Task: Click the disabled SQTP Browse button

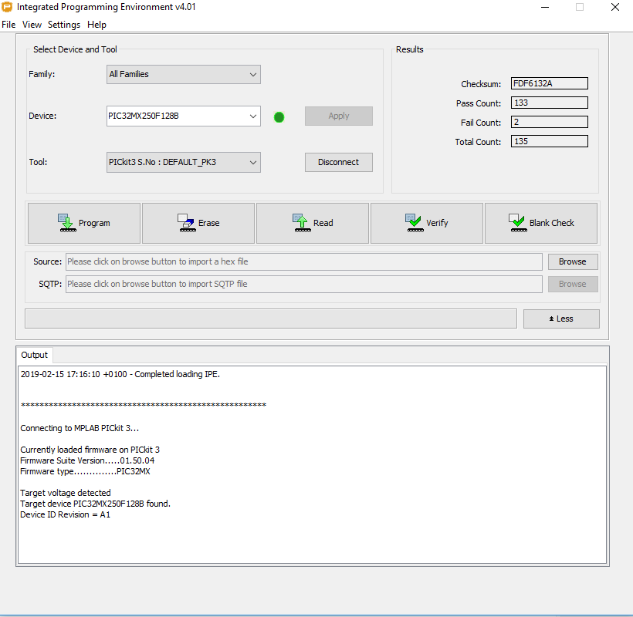Action: (x=573, y=285)
